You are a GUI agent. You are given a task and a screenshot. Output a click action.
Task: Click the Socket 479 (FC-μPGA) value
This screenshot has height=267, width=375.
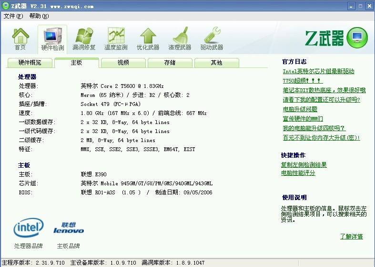tap(111, 104)
